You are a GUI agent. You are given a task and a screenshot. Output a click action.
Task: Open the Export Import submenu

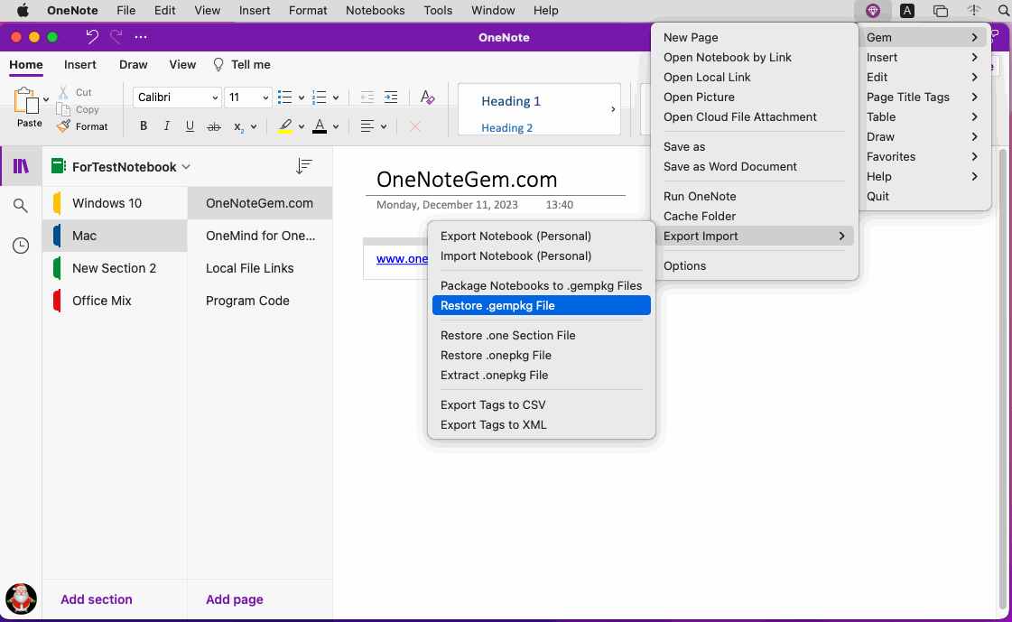click(x=755, y=237)
